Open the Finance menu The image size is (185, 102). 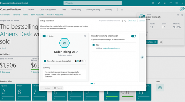(31, 10)
